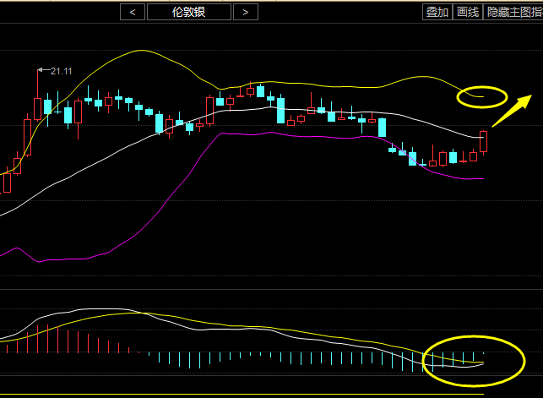The width and height of the screenshot is (543, 398).
Task: Go to previous instrument with left arrow
Action: coord(132,12)
